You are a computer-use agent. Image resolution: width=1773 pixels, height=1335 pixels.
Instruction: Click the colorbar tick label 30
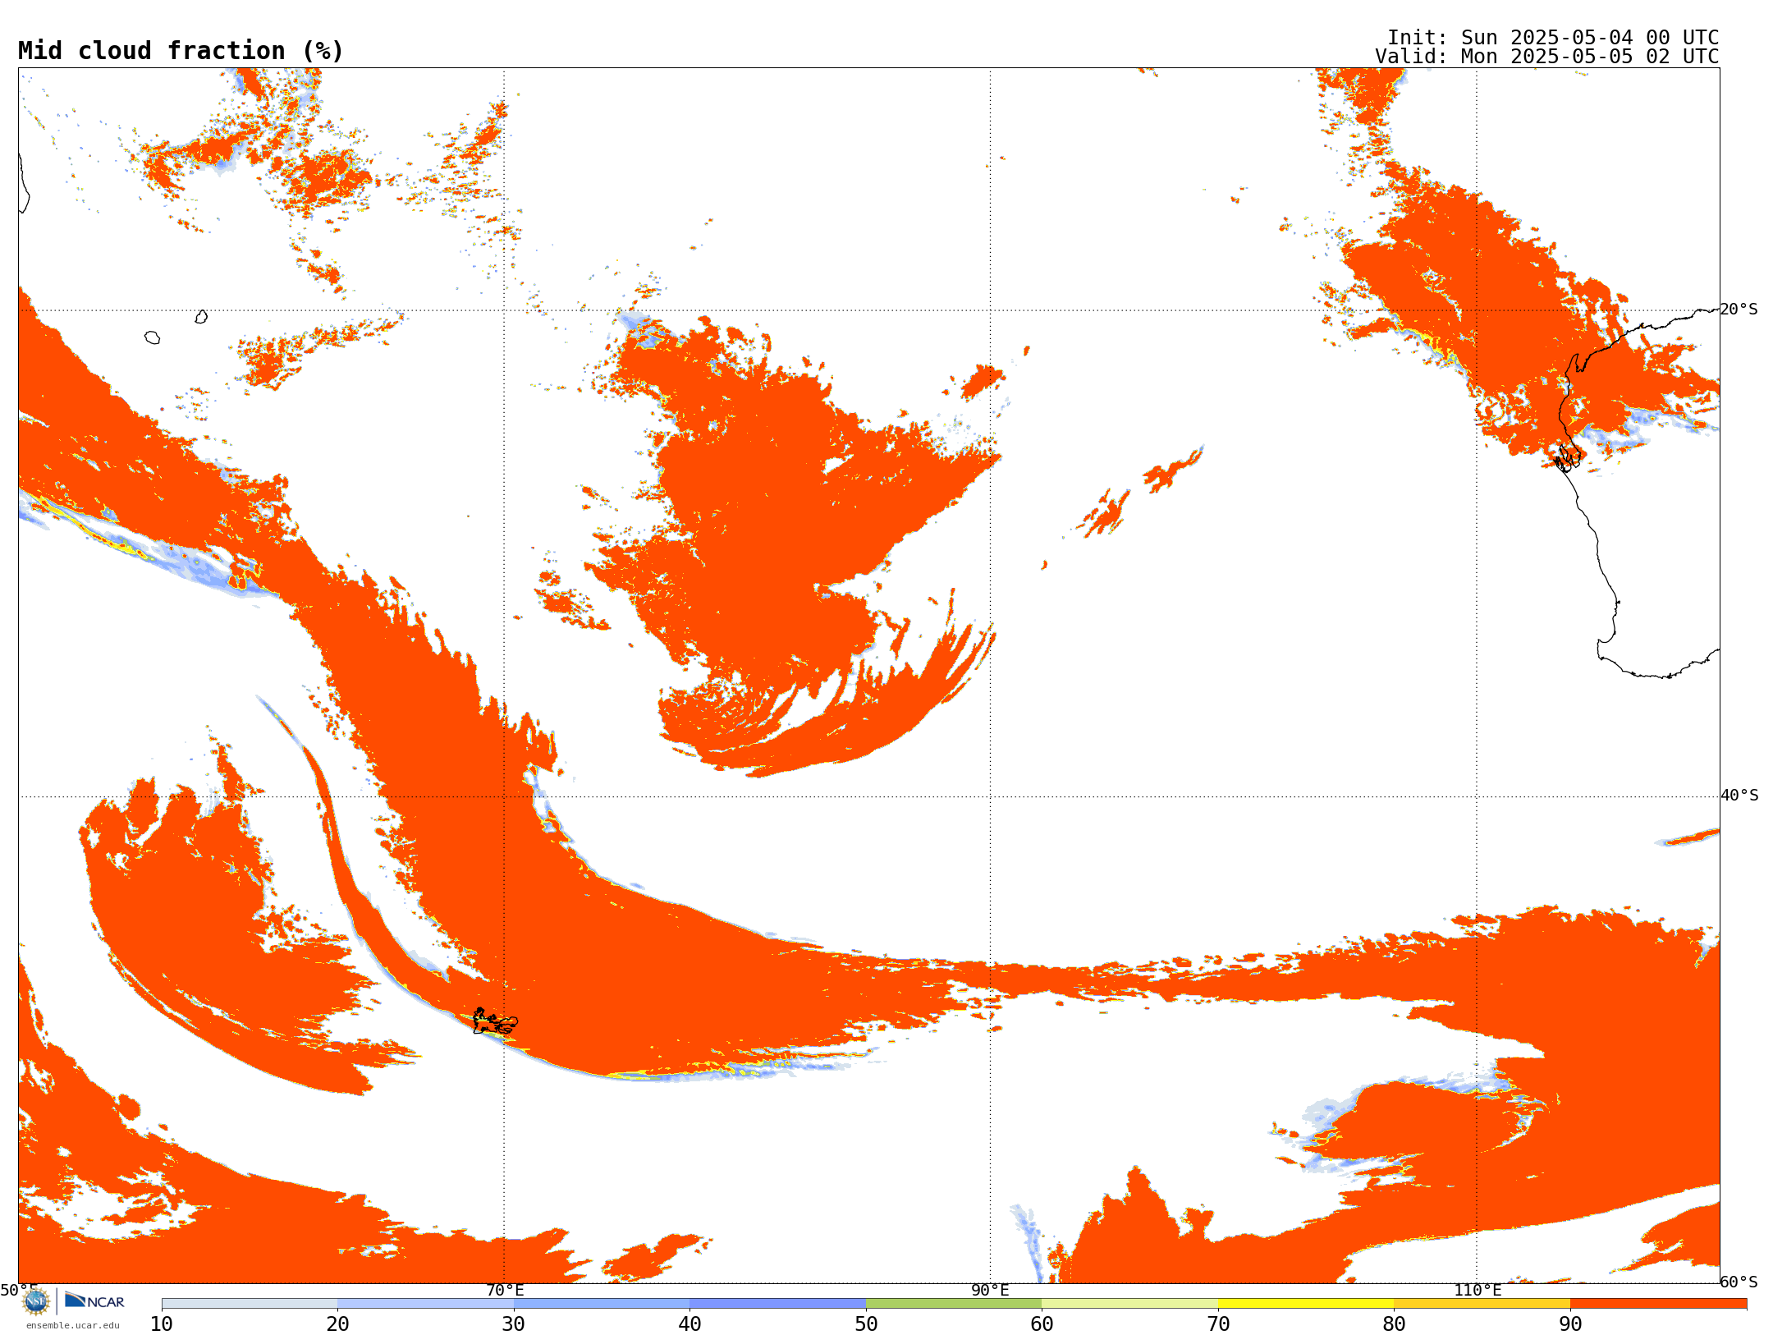coord(514,1324)
